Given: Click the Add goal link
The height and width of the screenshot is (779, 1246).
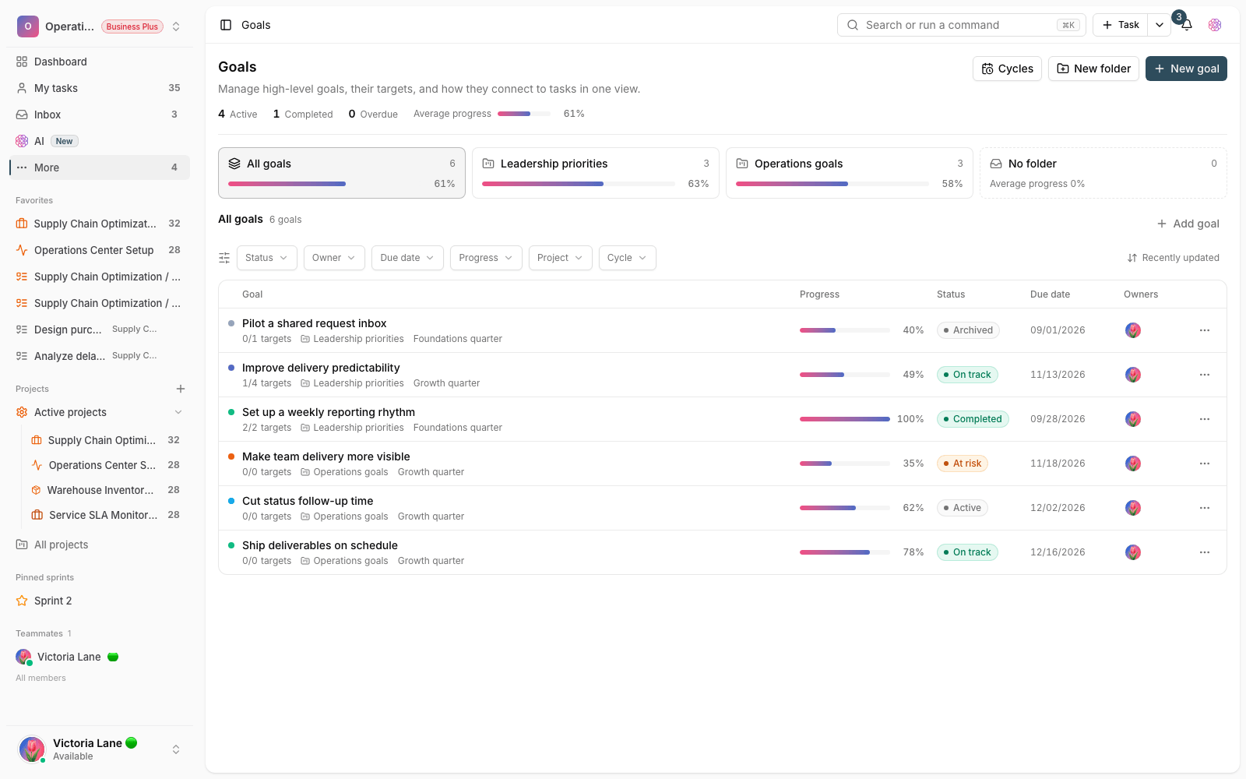Looking at the screenshot, I should click(1188, 224).
